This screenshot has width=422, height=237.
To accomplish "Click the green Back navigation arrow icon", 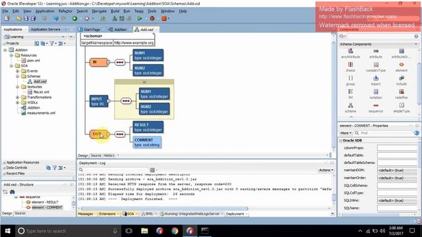I will (x=75, y=18).
